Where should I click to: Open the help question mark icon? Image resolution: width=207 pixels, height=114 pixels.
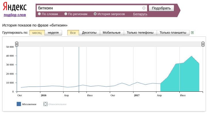coord(192,33)
